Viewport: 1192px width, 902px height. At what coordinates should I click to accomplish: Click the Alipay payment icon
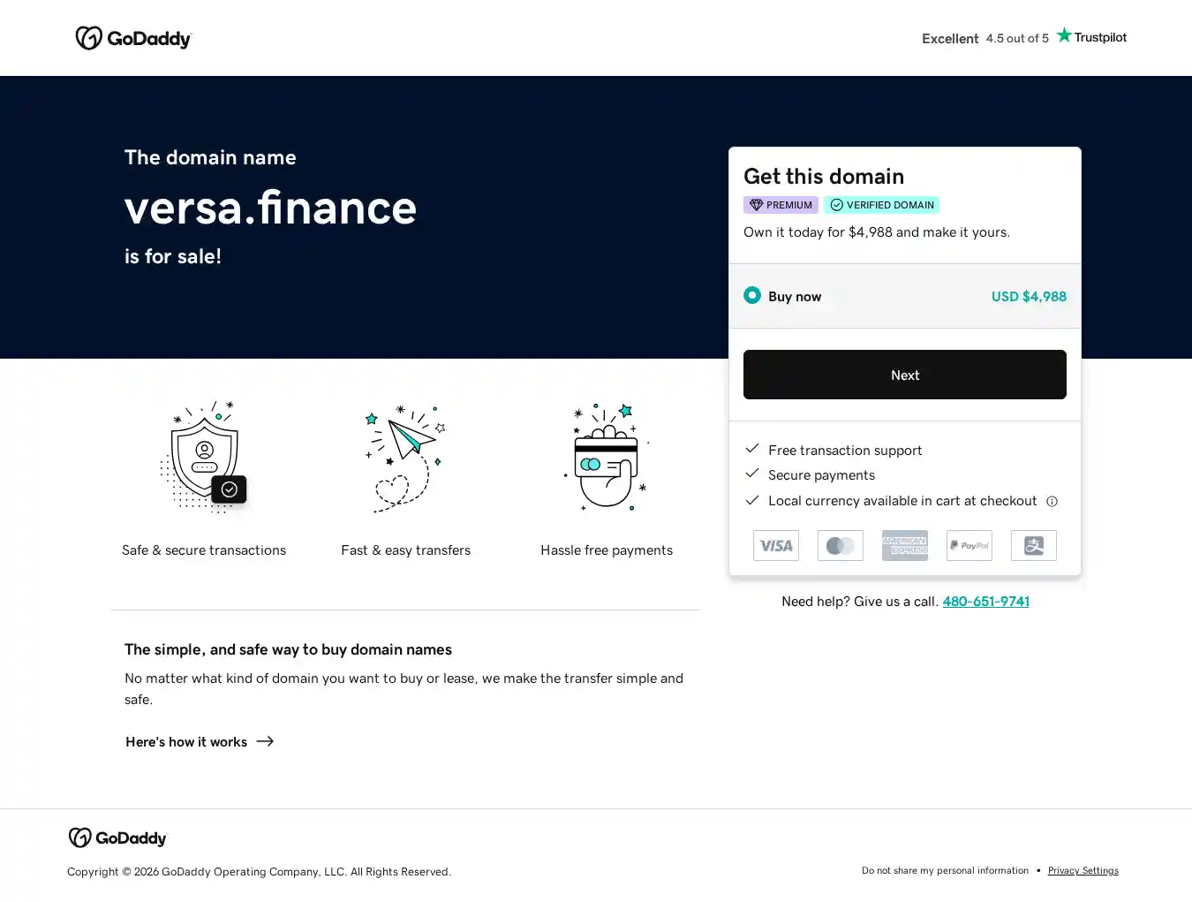click(1034, 546)
